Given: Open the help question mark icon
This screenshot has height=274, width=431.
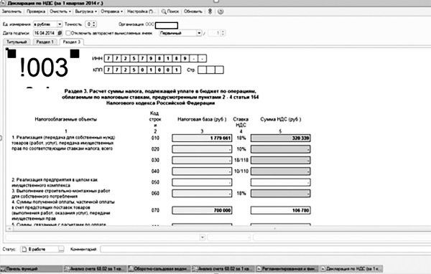Looking at the screenshot, I should (x=221, y=11).
